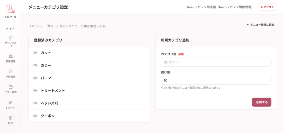284x133 pixels.
Task: Select the トリートメント category row
Action: point(89,91)
